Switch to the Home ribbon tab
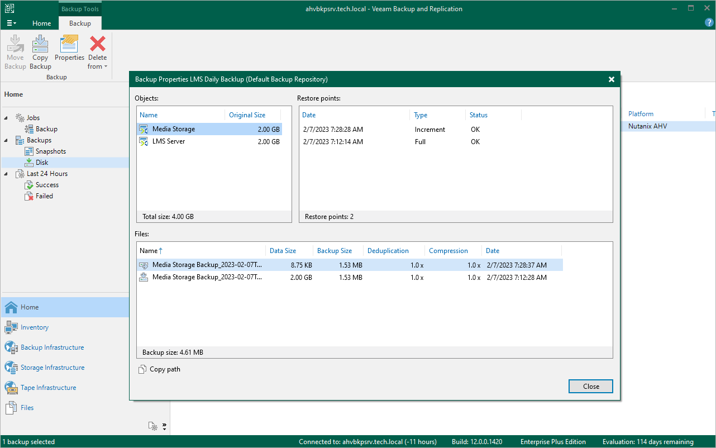This screenshot has width=716, height=448. point(42,23)
